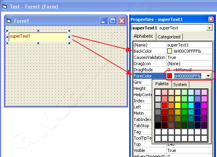217x157 pixels.
Task: Minimize the Form1 window
Action: coord(104,21)
